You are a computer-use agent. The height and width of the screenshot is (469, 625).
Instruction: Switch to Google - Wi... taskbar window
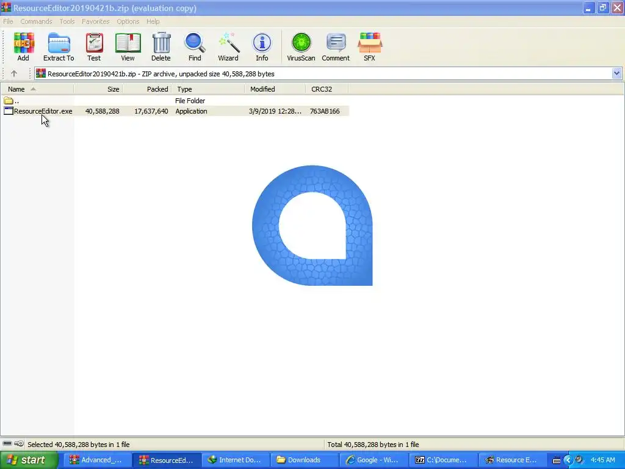coord(373,460)
